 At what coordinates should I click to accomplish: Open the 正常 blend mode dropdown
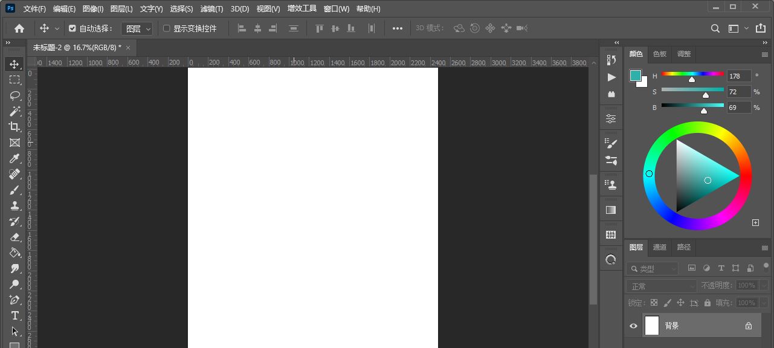click(662, 286)
